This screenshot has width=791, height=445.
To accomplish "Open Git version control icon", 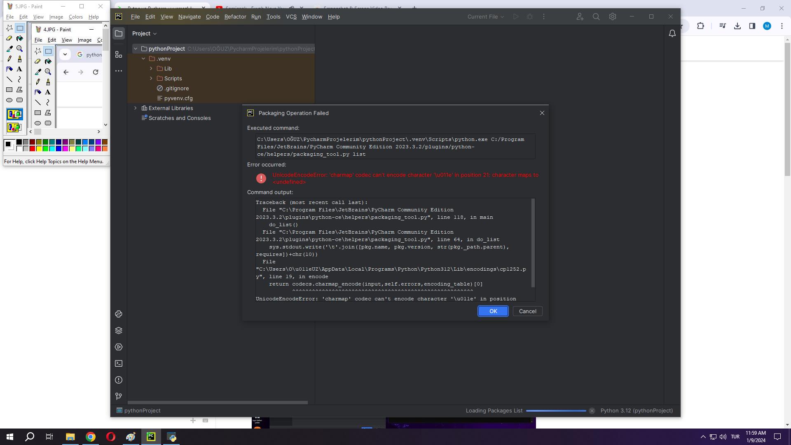I will [119, 396].
